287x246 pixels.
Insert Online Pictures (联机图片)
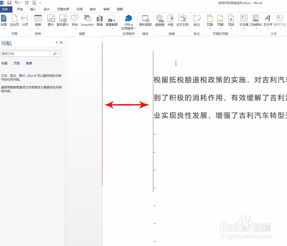tap(63, 20)
